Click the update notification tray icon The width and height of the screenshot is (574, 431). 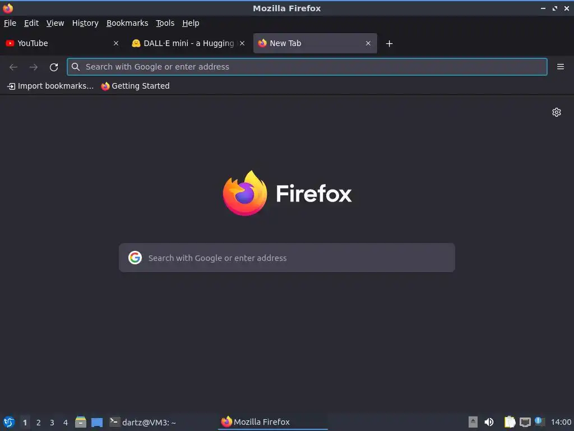click(x=539, y=421)
